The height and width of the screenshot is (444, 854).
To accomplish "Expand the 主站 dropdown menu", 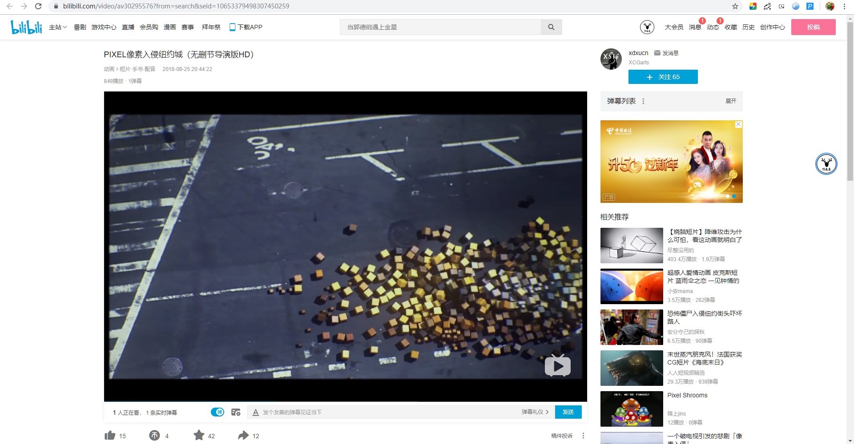I will tap(58, 27).
